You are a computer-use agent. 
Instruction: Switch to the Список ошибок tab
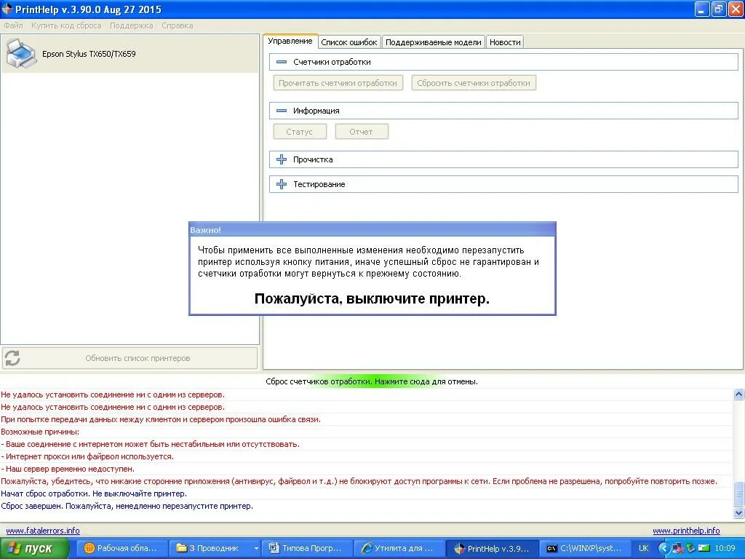pos(349,42)
